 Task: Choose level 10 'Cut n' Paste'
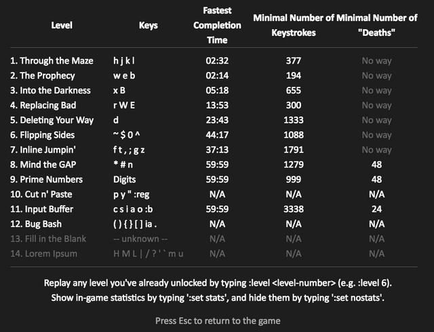[41, 194]
